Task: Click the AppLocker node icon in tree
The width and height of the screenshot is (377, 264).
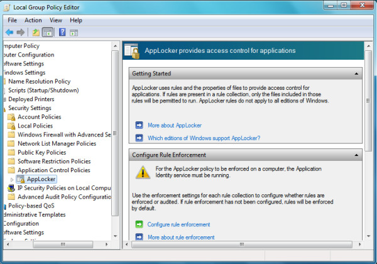Action: pos(21,179)
